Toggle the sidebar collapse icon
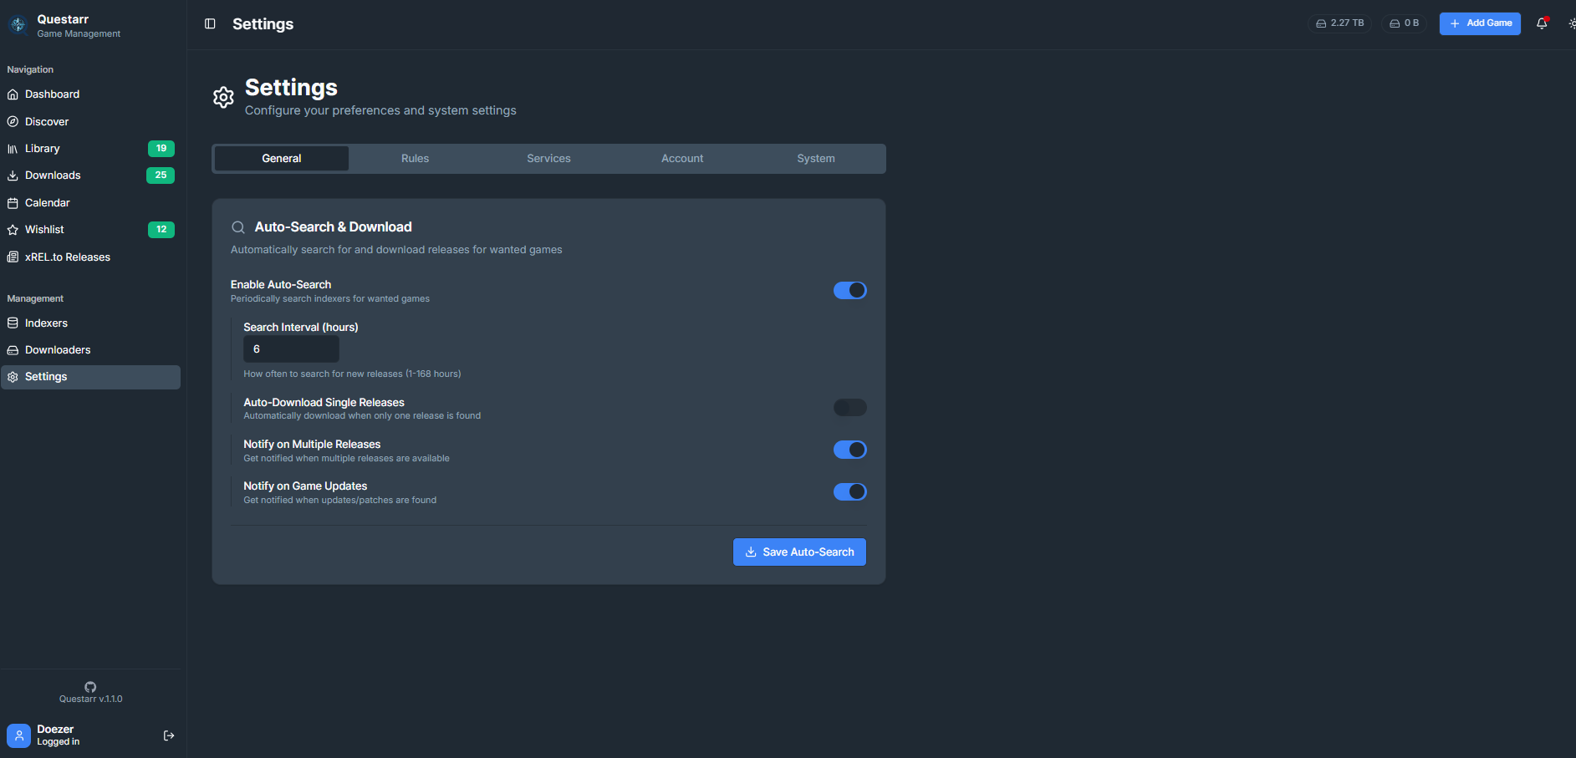The height and width of the screenshot is (758, 1576). (210, 24)
